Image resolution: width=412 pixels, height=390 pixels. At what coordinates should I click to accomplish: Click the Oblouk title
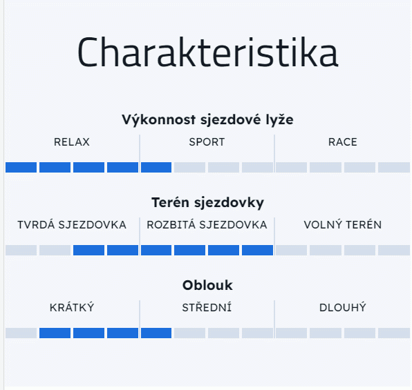(x=207, y=285)
